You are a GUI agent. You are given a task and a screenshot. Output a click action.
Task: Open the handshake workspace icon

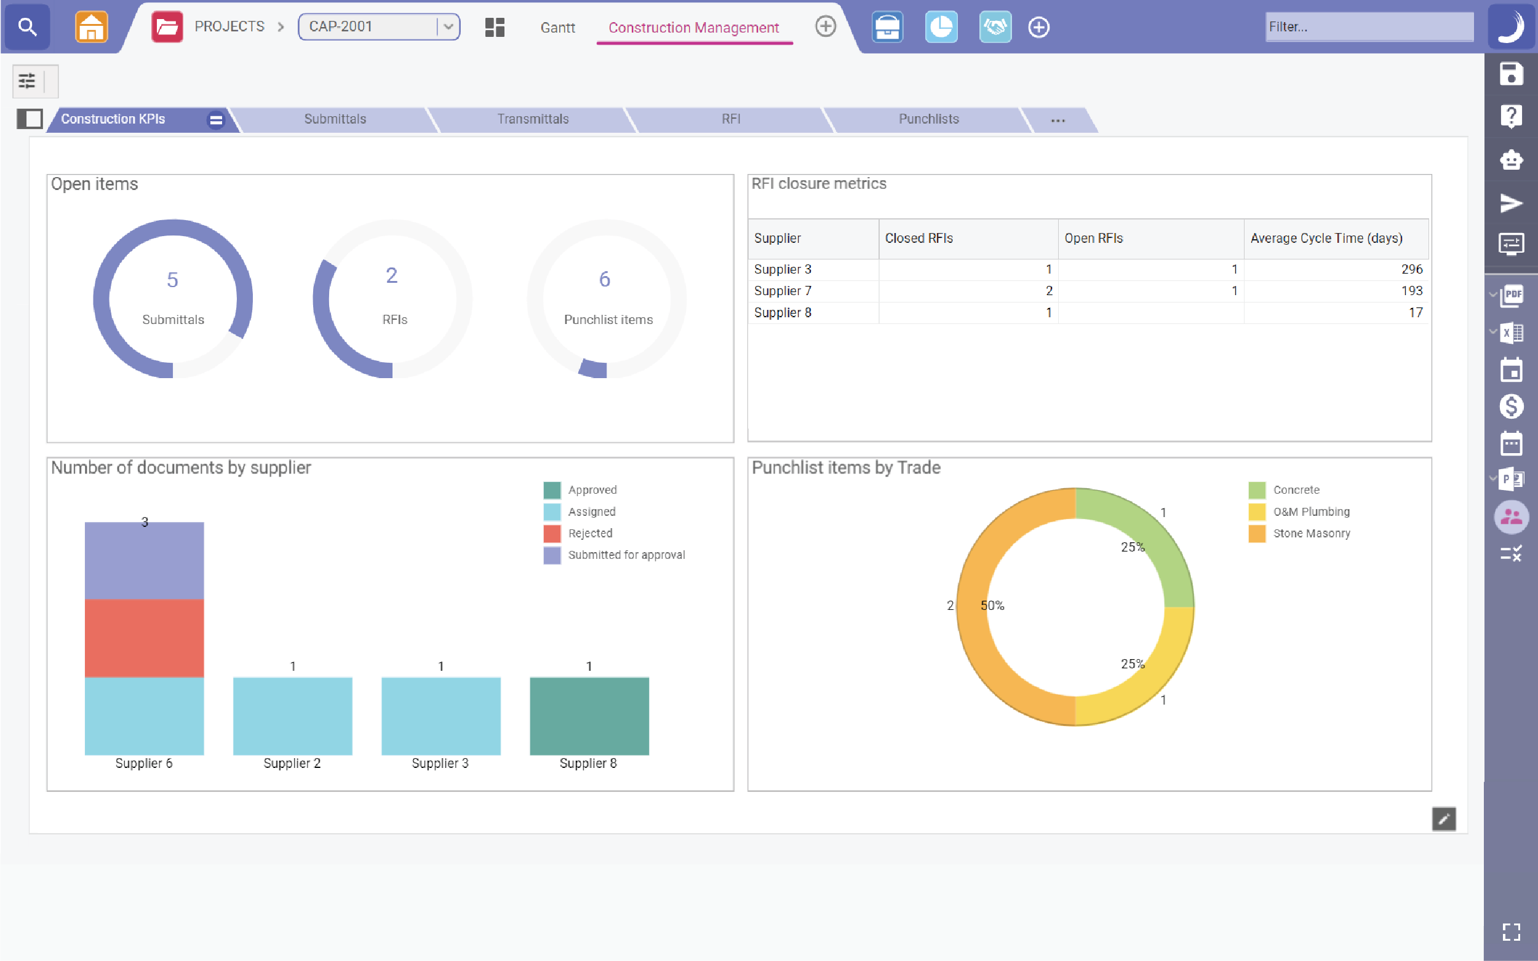tap(995, 26)
